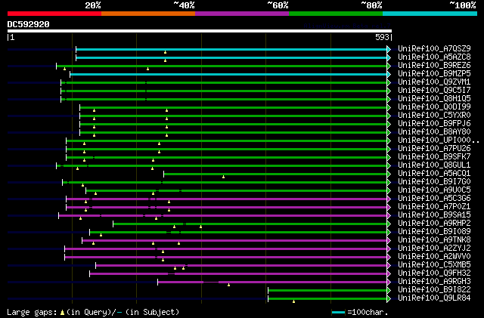Click the Large gaps legend text

click(x=32, y=312)
